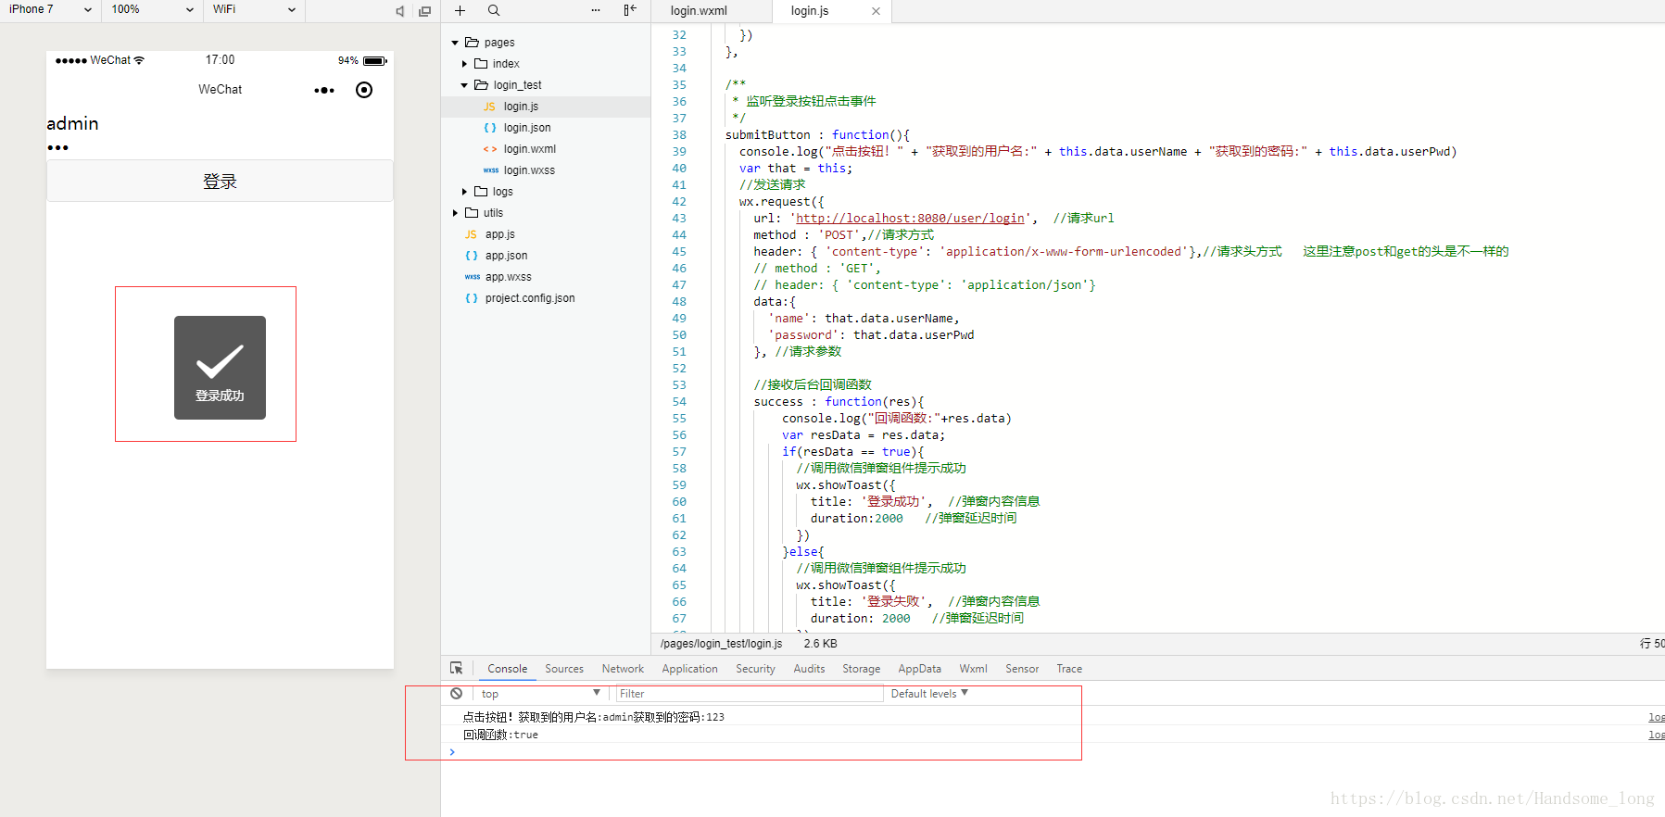The image size is (1665, 817).
Task: Click the WeChat capsule close circle icon
Action: [364, 90]
